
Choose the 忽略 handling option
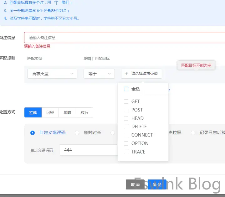coord(67,112)
